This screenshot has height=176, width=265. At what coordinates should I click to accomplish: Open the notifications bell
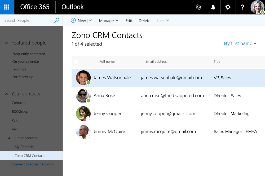pos(213,7)
